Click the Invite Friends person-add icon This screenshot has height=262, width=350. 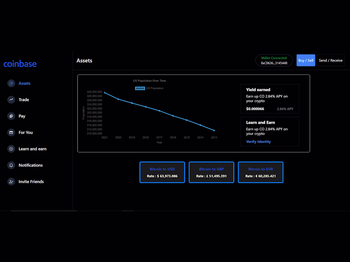point(10,181)
